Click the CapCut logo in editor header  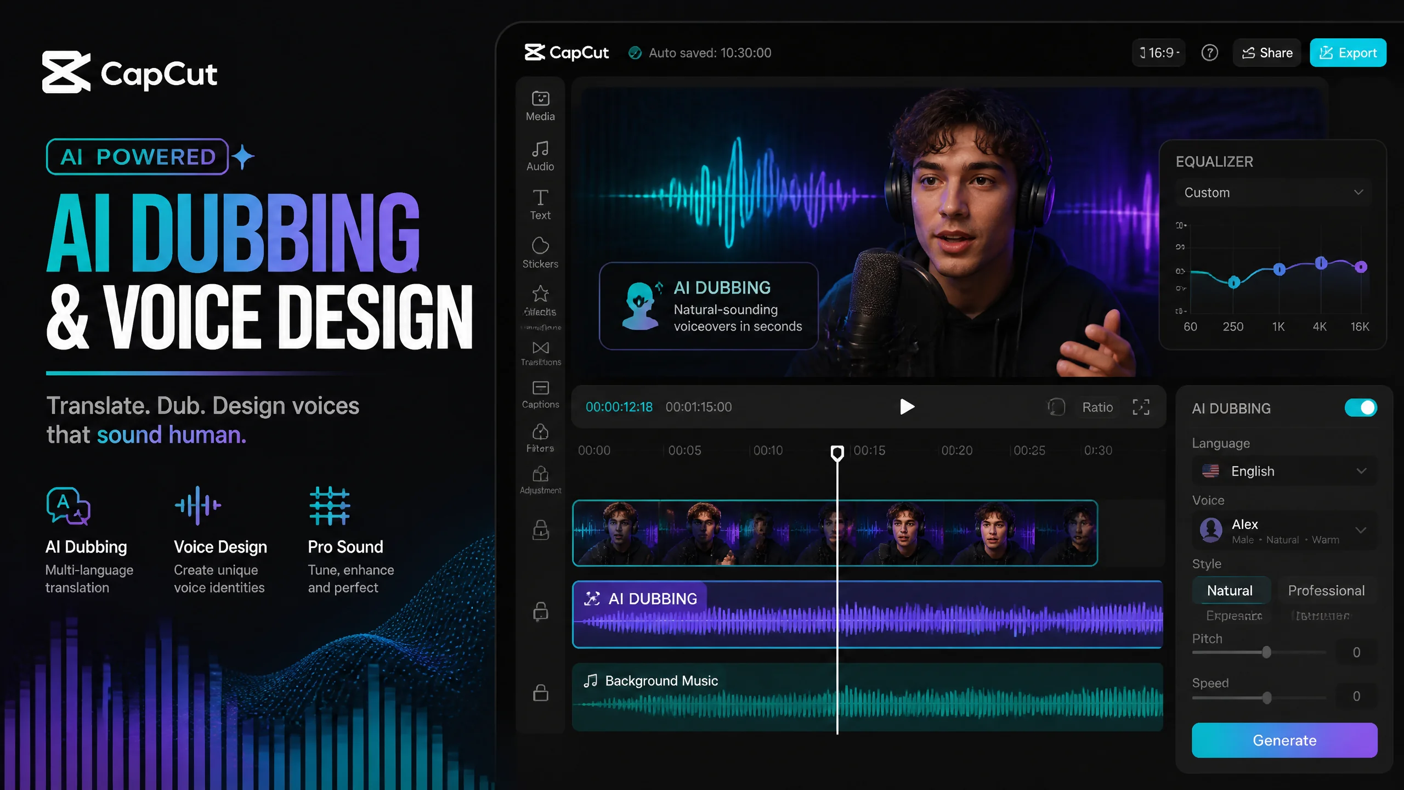(x=567, y=53)
